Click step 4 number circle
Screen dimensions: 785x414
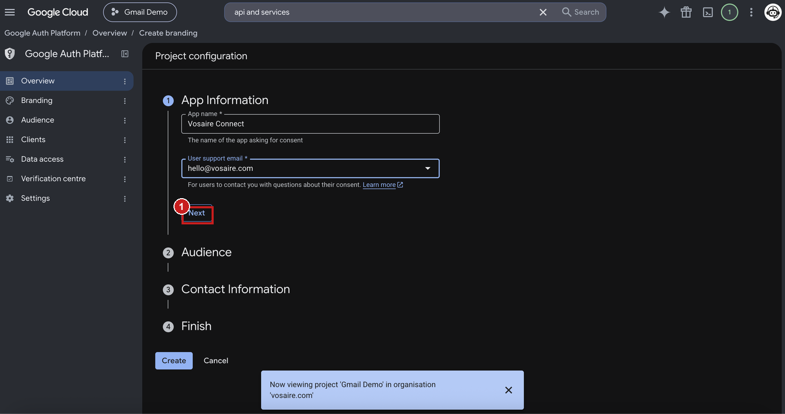click(168, 327)
